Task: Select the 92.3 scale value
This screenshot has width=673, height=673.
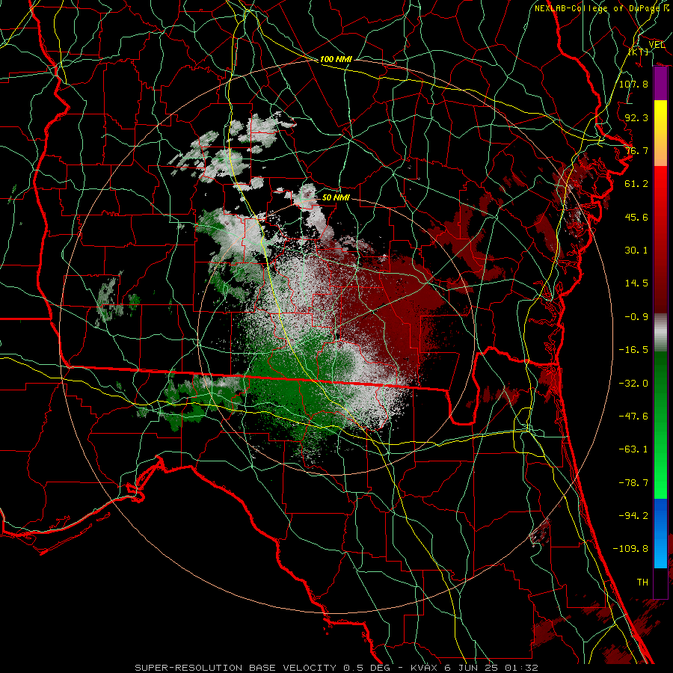Action: (636, 117)
